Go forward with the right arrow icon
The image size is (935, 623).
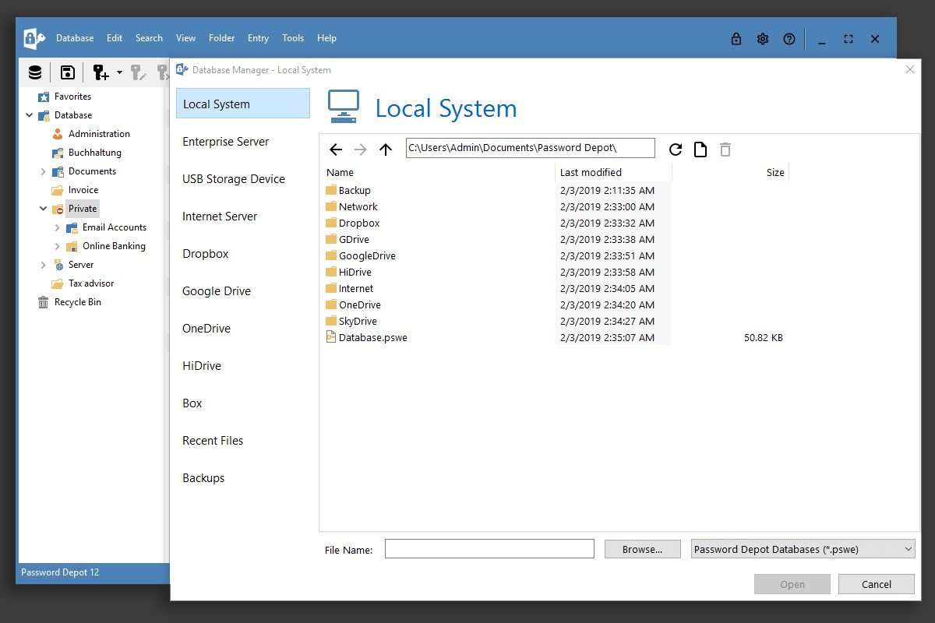360,150
